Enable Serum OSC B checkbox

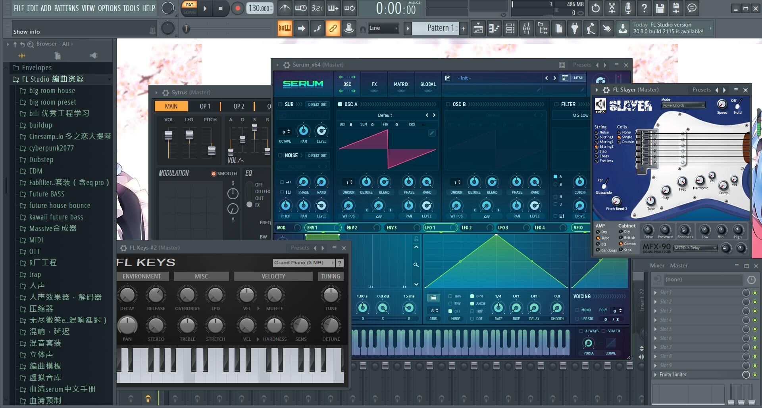pyautogui.click(x=448, y=104)
